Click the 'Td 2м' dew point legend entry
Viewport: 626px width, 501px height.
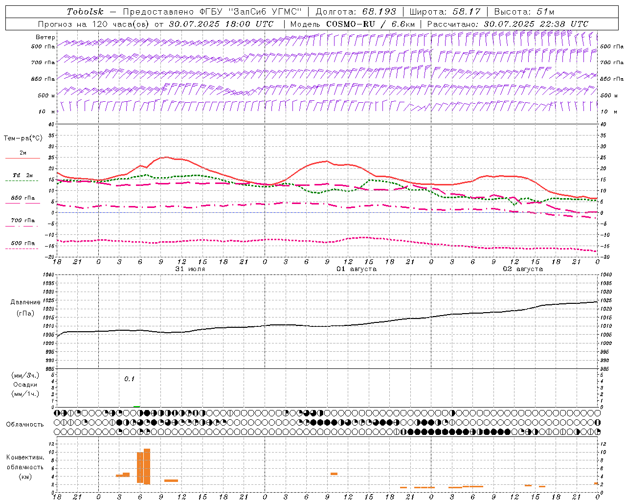pos(22,175)
